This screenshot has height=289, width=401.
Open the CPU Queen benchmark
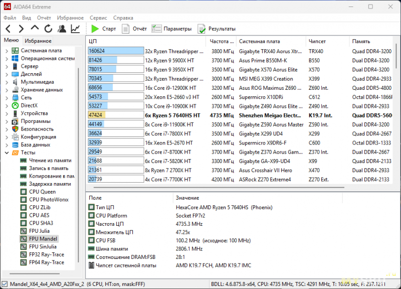click(x=42, y=192)
